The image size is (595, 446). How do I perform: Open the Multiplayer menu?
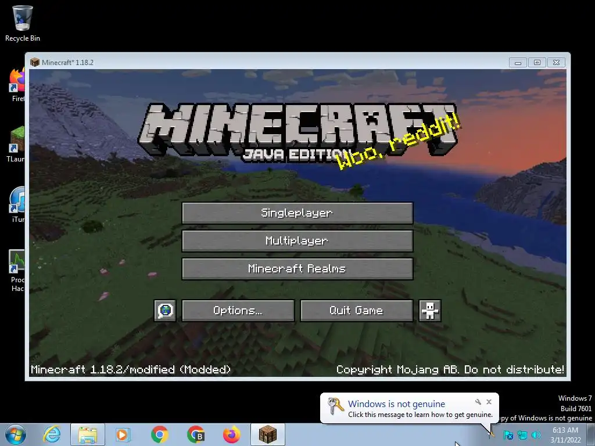point(297,241)
